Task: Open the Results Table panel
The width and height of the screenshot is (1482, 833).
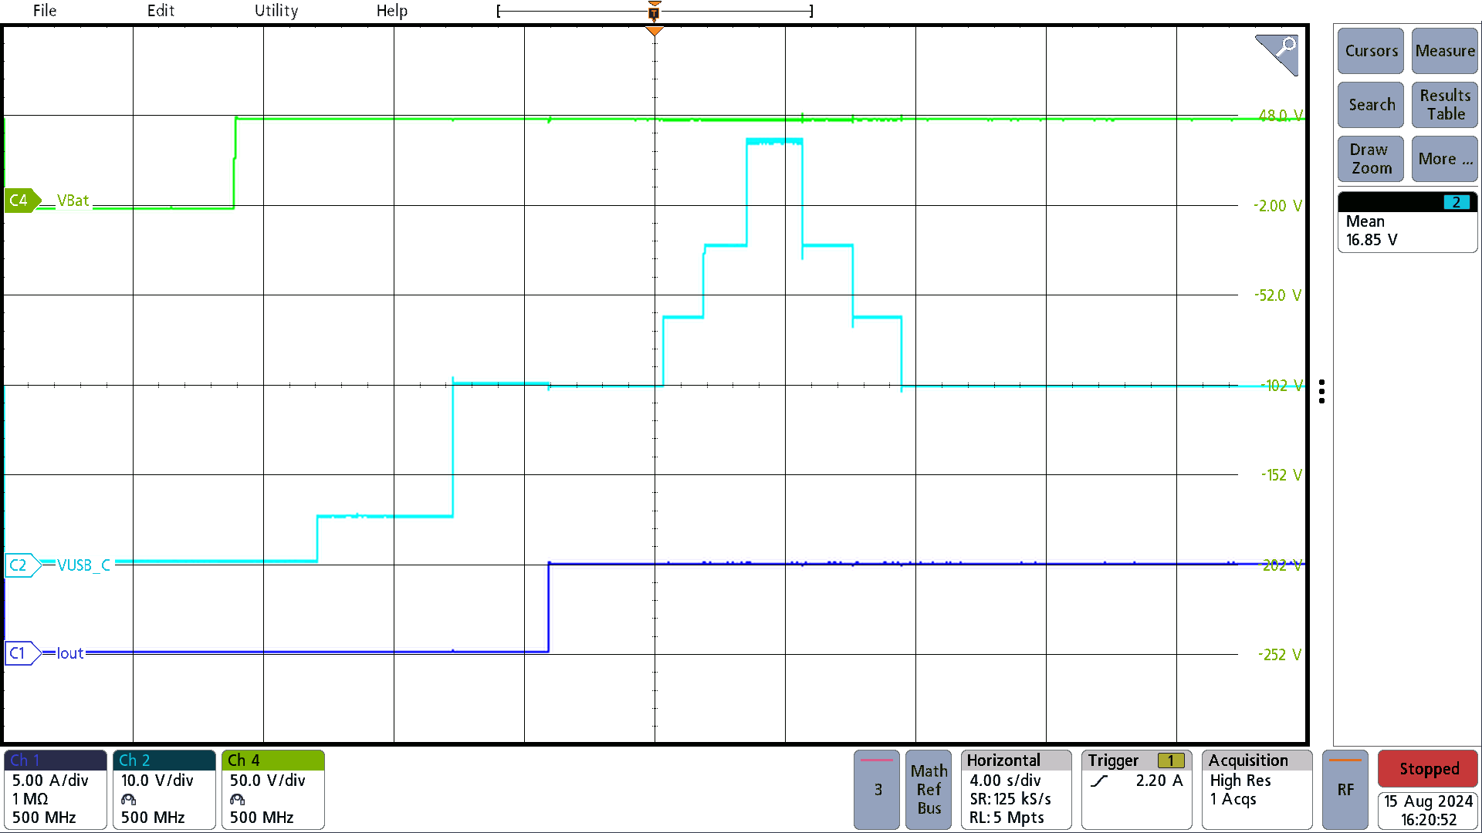Action: click(x=1443, y=106)
